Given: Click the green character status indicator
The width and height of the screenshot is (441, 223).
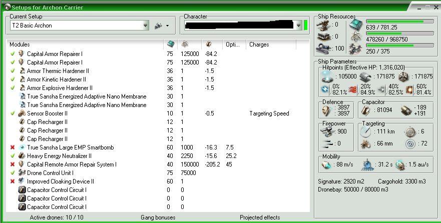Looking at the screenshot, I should pyautogui.click(x=306, y=25).
